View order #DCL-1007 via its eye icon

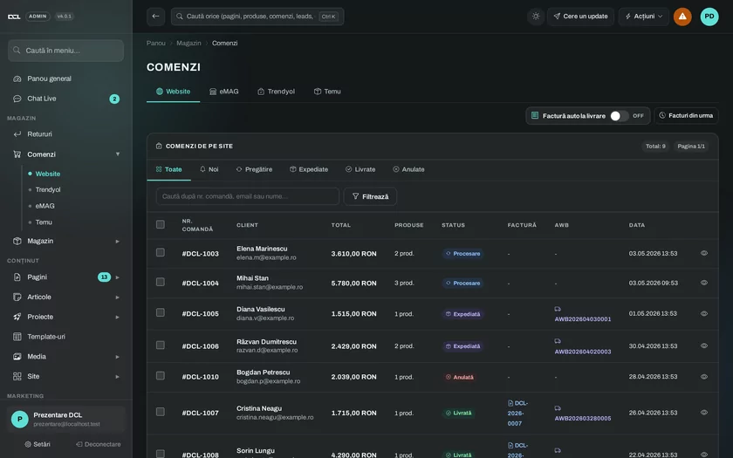point(704,413)
